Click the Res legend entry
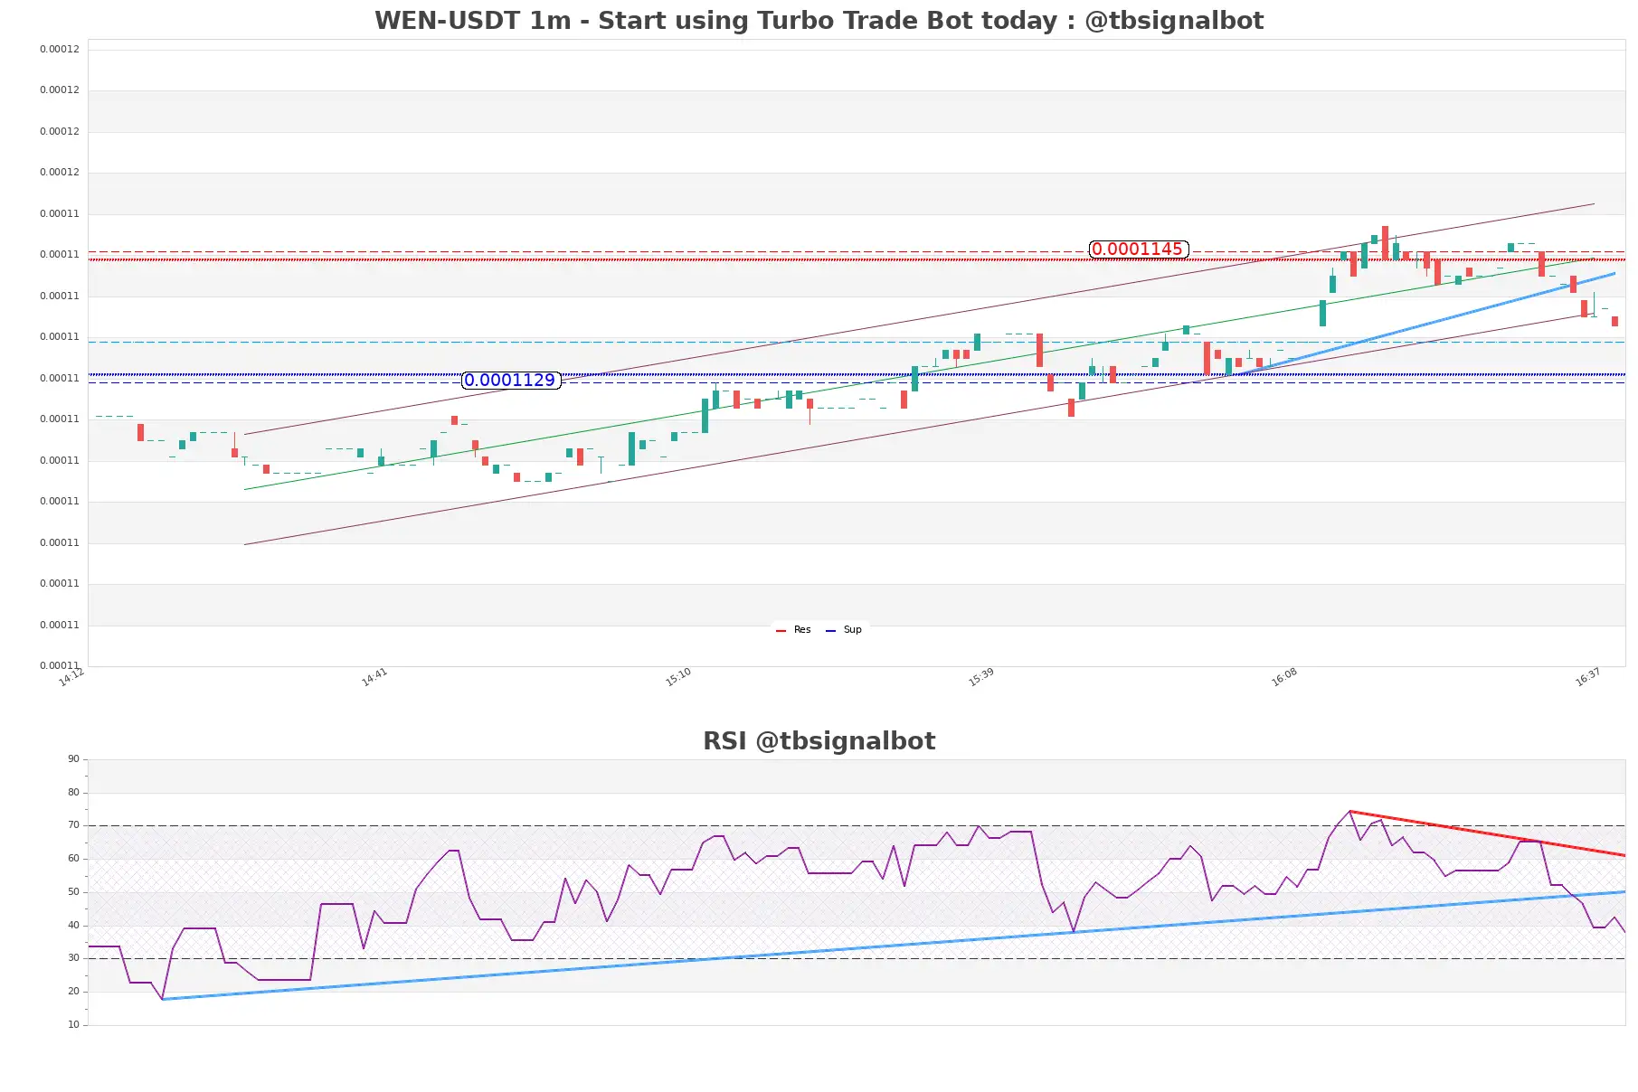This screenshot has width=1638, height=1092. 793,630
